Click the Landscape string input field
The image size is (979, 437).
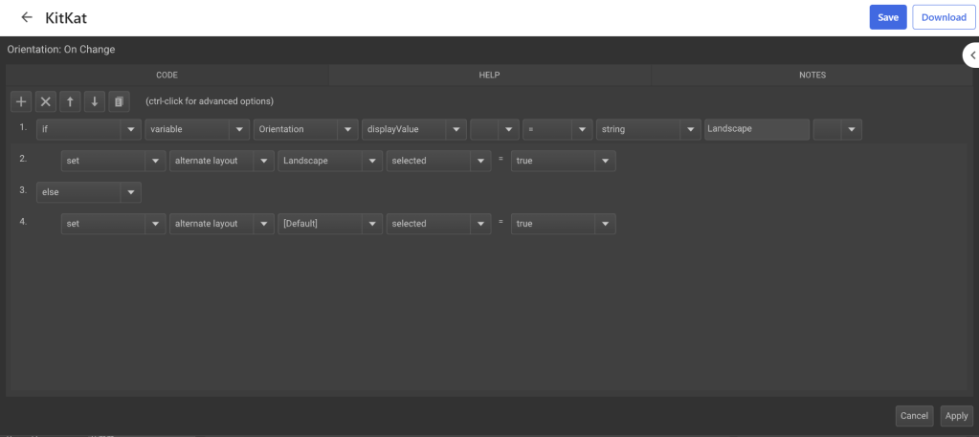pyautogui.click(x=756, y=129)
